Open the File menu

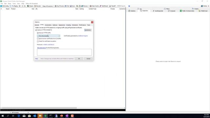pyautogui.click(x=2, y=4)
